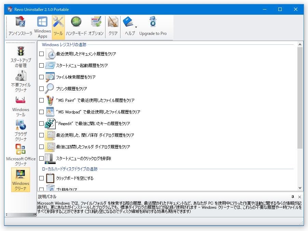Close the 説明パネル description panel
Image resolution: width=308 pixels, height=231 pixels.
click(x=299, y=197)
